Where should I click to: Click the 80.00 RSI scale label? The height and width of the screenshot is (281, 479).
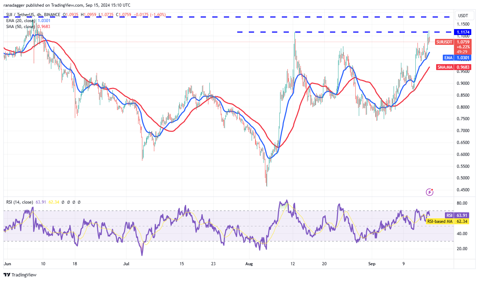click(462, 203)
